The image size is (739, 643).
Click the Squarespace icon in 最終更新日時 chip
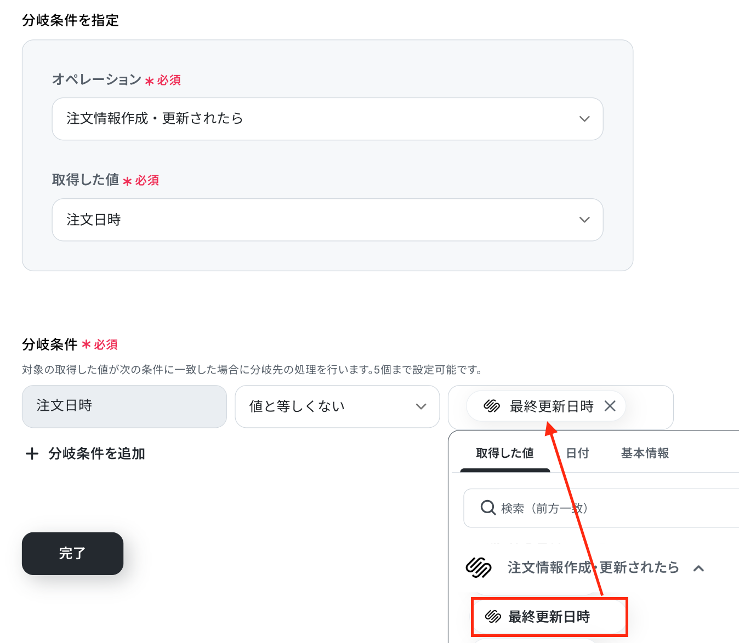(492, 406)
